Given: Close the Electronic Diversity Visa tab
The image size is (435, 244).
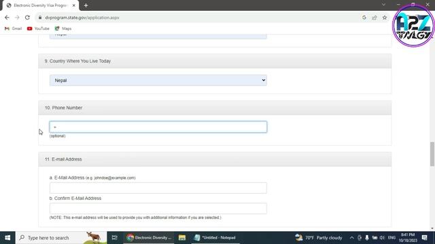Looking at the screenshot, I should [x=74, y=5].
